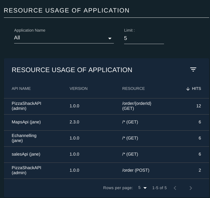Viewport: 210px width, 198px height.
Task: Click the 1-5 of 5 pagination label
Action: [x=159, y=188]
